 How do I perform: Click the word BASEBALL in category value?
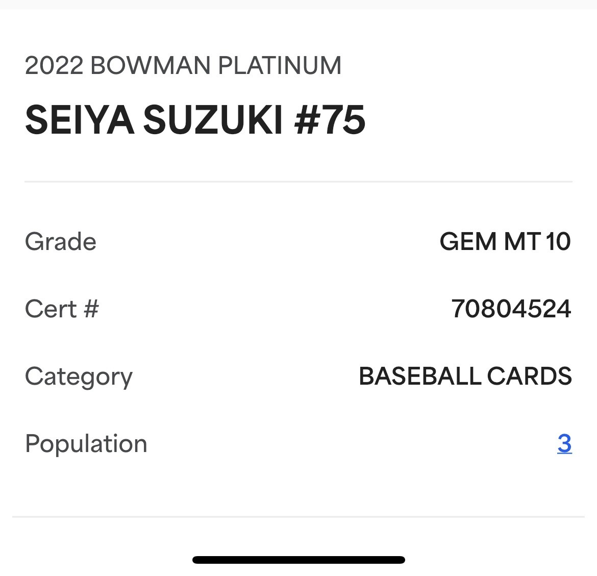click(420, 376)
